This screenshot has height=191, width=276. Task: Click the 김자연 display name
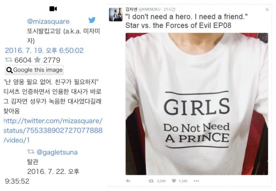coord(131,9)
